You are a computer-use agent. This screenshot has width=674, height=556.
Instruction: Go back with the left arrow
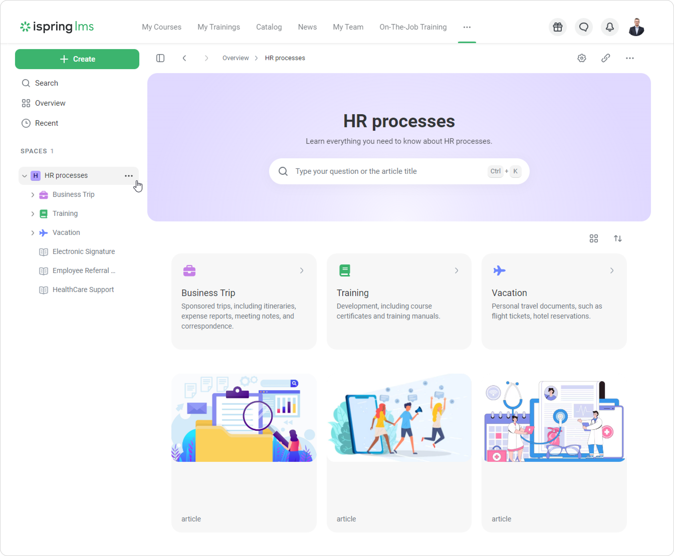click(x=184, y=58)
